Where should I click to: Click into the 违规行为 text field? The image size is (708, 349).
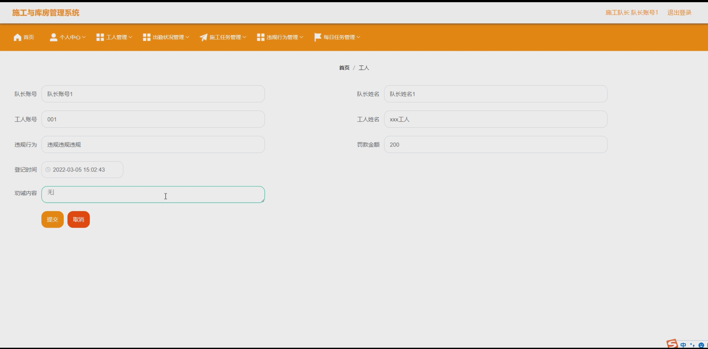click(x=153, y=145)
